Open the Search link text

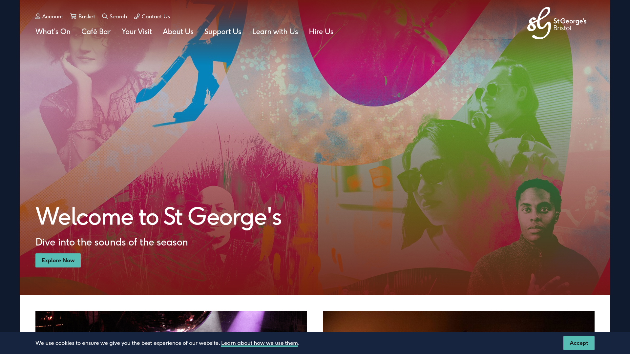[118, 16]
